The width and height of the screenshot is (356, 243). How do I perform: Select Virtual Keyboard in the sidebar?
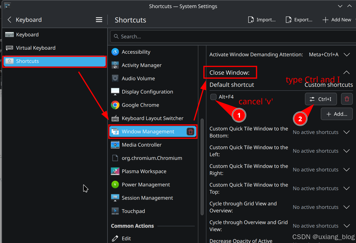pos(55,48)
